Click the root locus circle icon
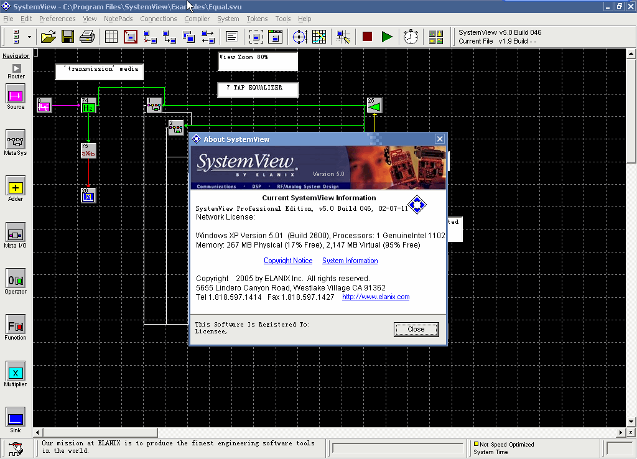637x459 pixels. coord(300,37)
